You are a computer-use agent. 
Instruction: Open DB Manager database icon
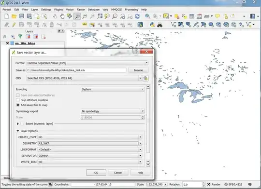pos(140,25)
